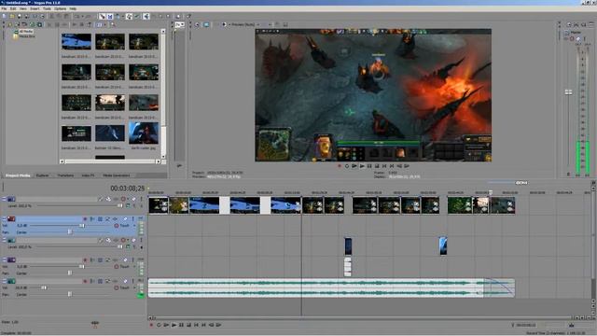The width and height of the screenshot is (597, 336).
Task: Click the Master bus volume fader
Action: [568, 92]
